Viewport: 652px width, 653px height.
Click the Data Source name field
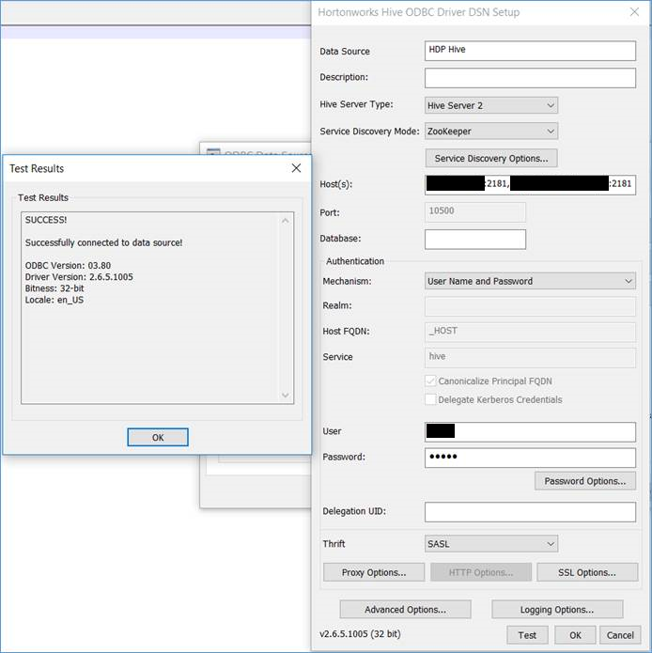pyautogui.click(x=530, y=51)
